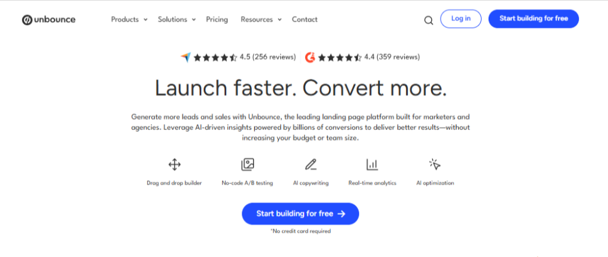Click the G2 logo icon
Image resolution: width=608 pixels, height=257 pixels.
pos(310,58)
